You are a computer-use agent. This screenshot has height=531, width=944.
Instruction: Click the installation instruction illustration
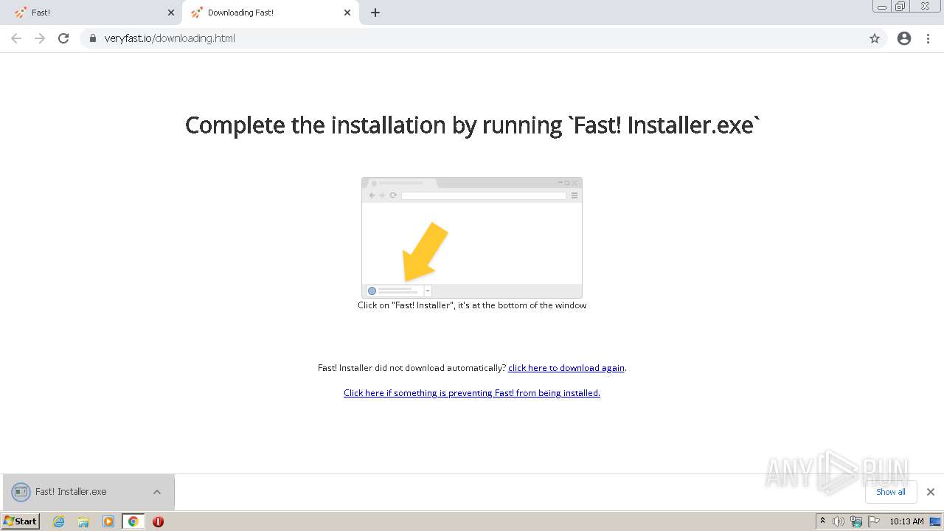[x=472, y=237]
